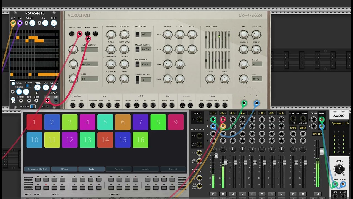Switch to the Patterns tab
Screen dimensions: 353x199
119,169
